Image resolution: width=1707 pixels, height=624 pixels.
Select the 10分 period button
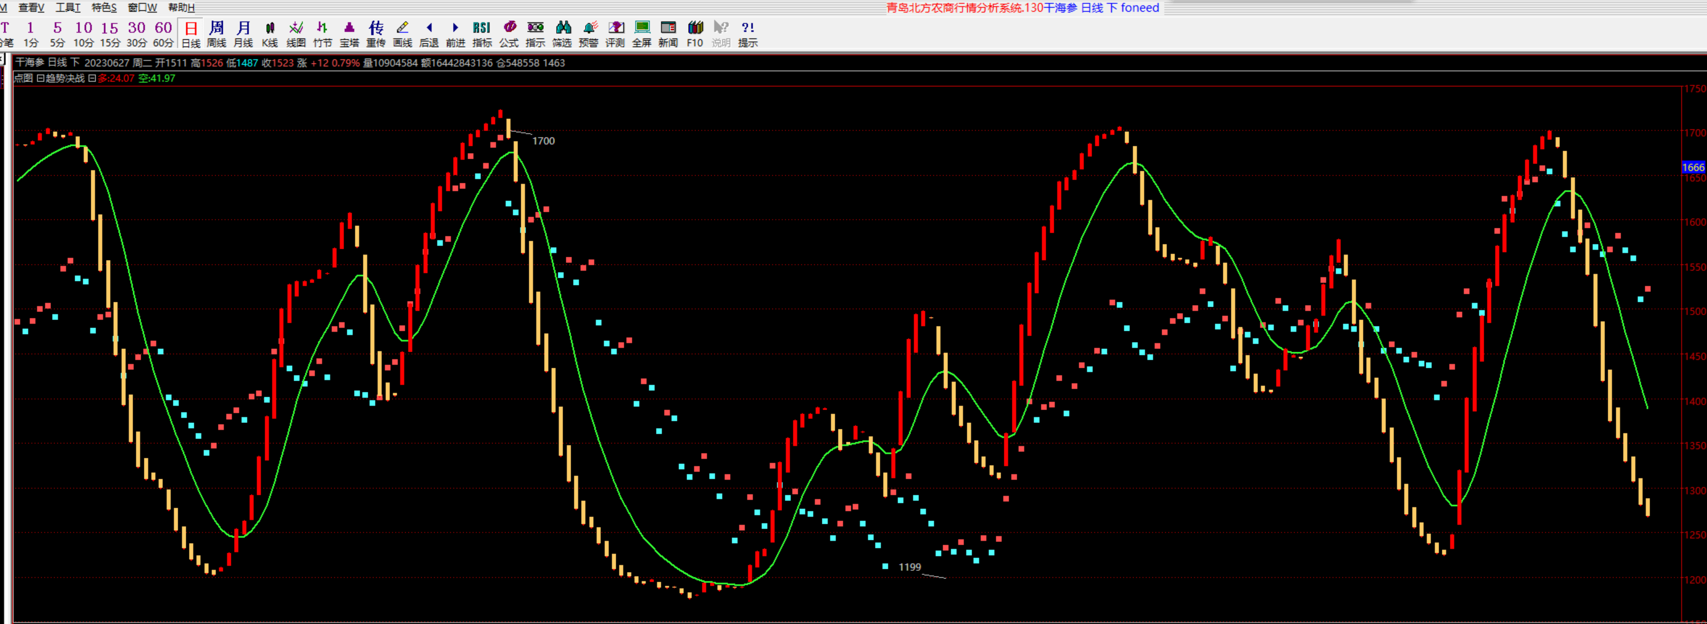84,34
